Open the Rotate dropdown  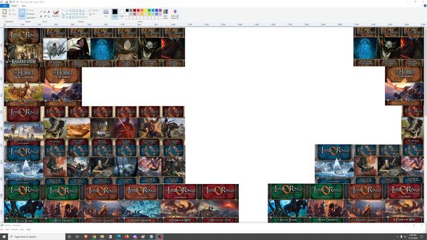[32, 18]
